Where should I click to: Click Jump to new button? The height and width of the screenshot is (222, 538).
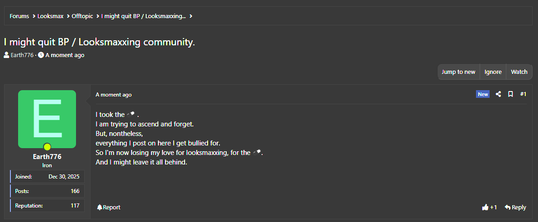(458, 72)
